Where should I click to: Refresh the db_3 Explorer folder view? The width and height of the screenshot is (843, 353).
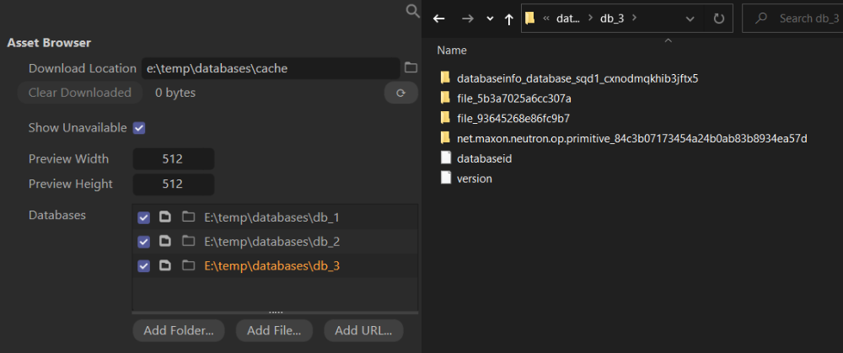click(x=718, y=18)
